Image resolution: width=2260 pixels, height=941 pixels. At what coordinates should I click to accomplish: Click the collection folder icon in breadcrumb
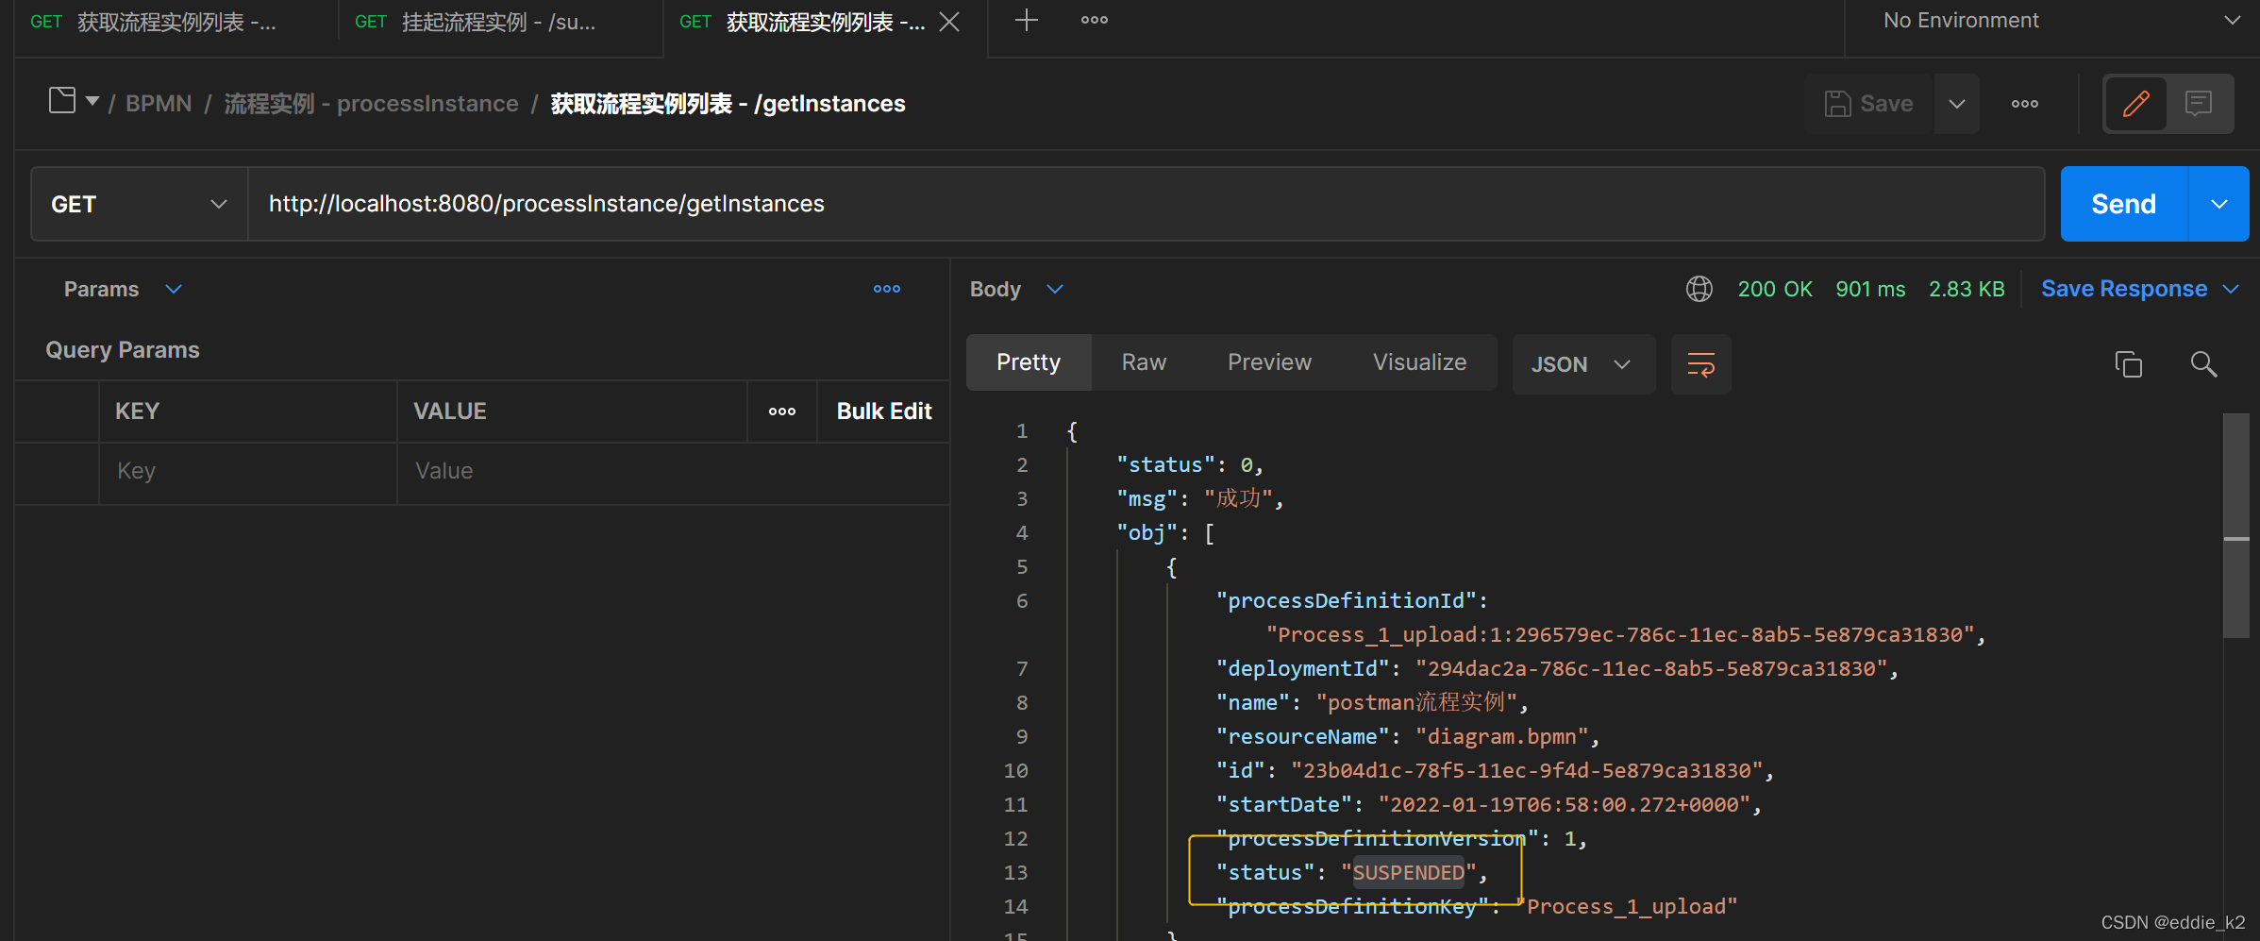(62, 100)
